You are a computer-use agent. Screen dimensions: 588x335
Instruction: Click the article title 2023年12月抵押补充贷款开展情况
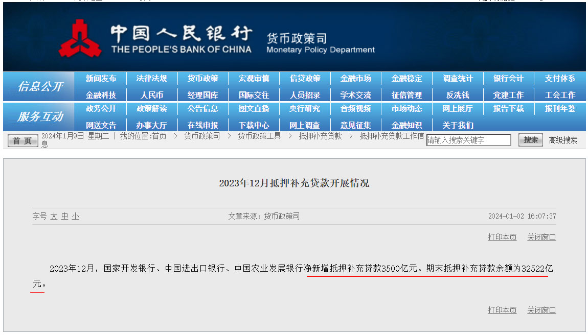294,183
